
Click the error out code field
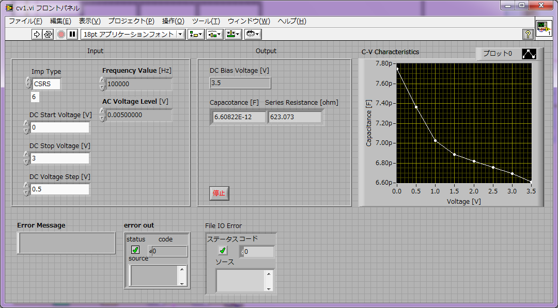170,251
